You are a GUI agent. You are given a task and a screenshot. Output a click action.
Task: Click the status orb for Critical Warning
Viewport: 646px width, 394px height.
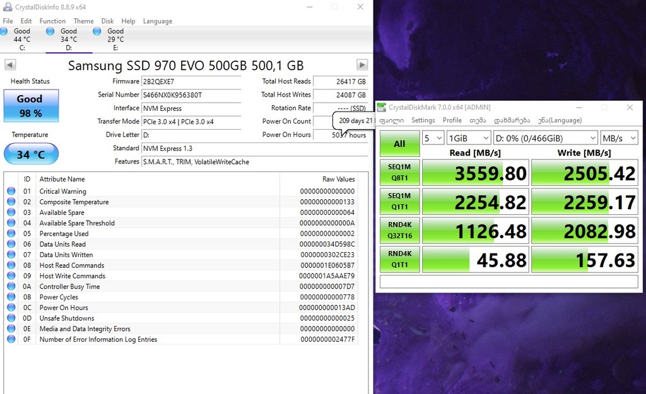click(11, 192)
